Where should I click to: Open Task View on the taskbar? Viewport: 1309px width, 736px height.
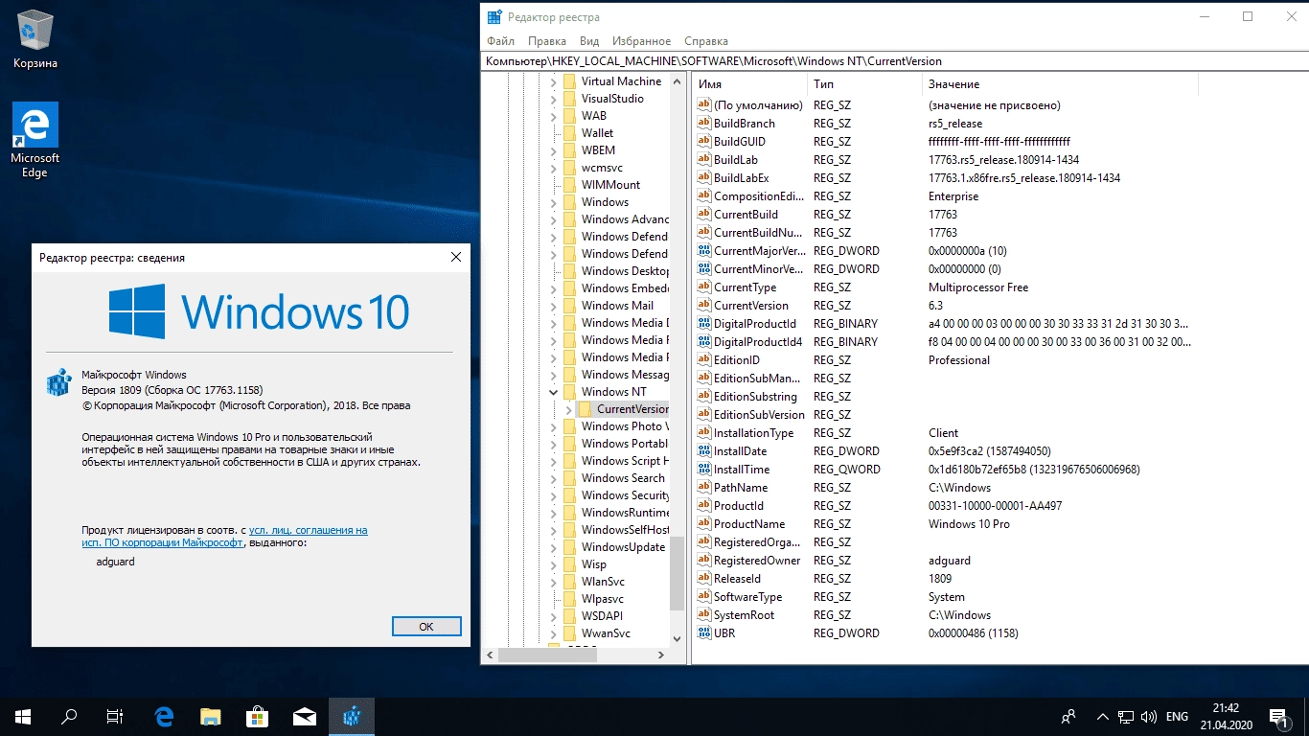pos(115,716)
